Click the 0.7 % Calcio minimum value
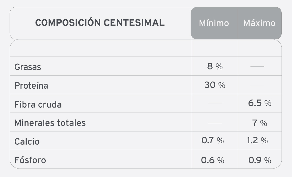This screenshot has height=177, width=292. coord(213,140)
